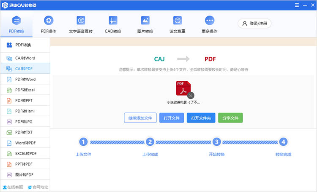The height and width of the screenshot is (192, 317).
Task: Select the CAJ转Word menu entry text
Action: [x=25, y=58]
